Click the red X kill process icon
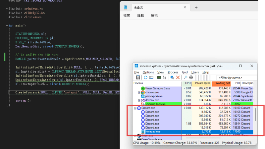This screenshot has width=265, height=149. click(x=178, y=77)
